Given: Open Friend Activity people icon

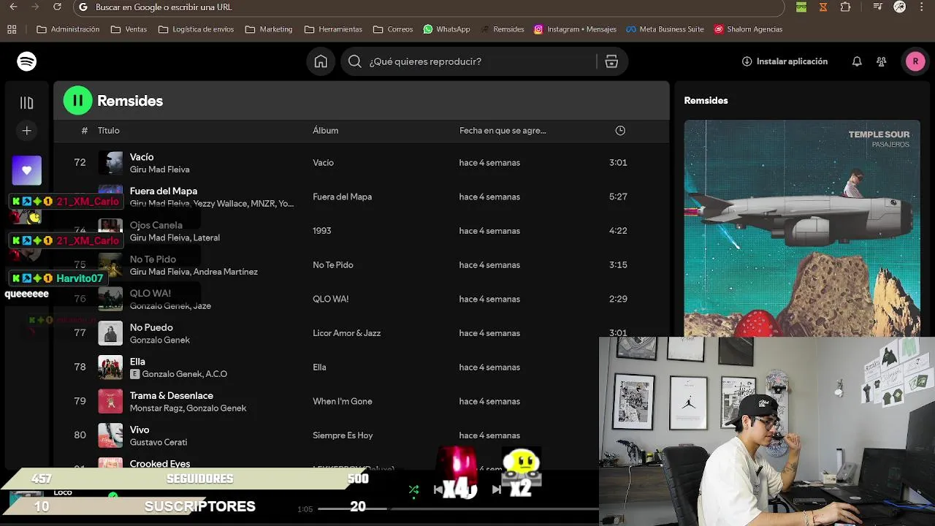Looking at the screenshot, I should 882,61.
